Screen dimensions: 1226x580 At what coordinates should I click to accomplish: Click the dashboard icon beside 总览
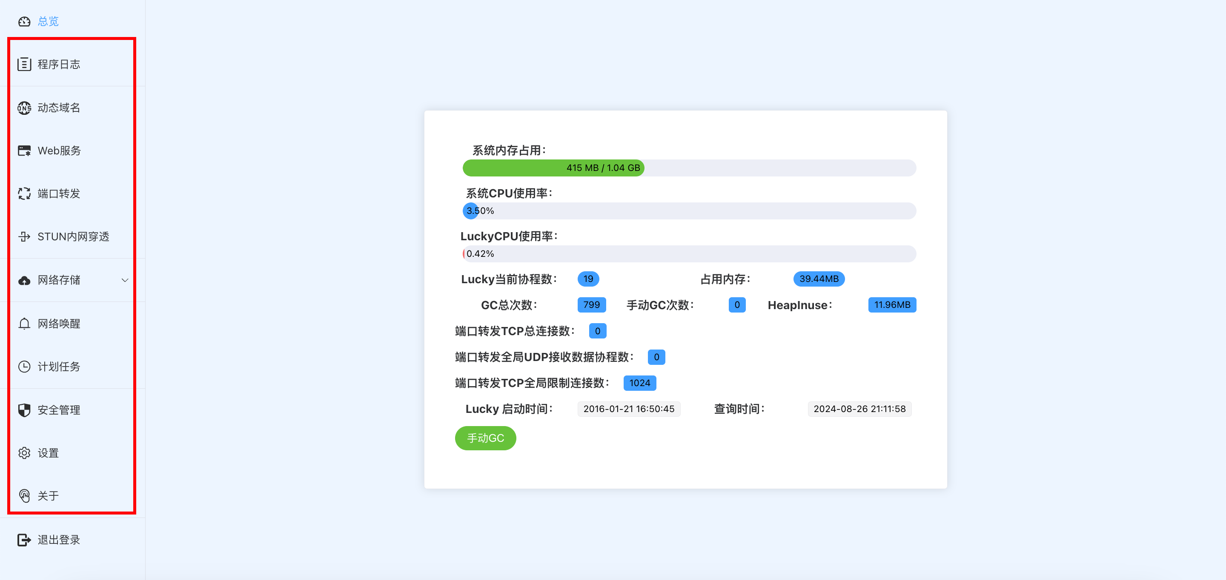click(x=24, y=21)
